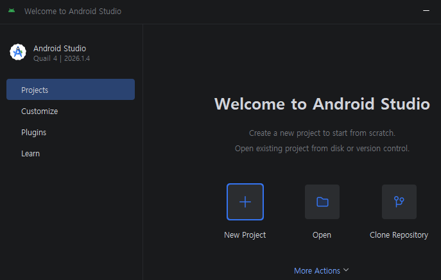Click the Android Studio logo in sidebar
The width and height of the screenshot is (441, 280).
coord(18,52)
